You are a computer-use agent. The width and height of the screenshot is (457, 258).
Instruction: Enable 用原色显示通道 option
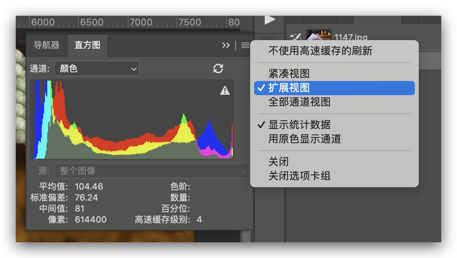(x=305, y=139)
